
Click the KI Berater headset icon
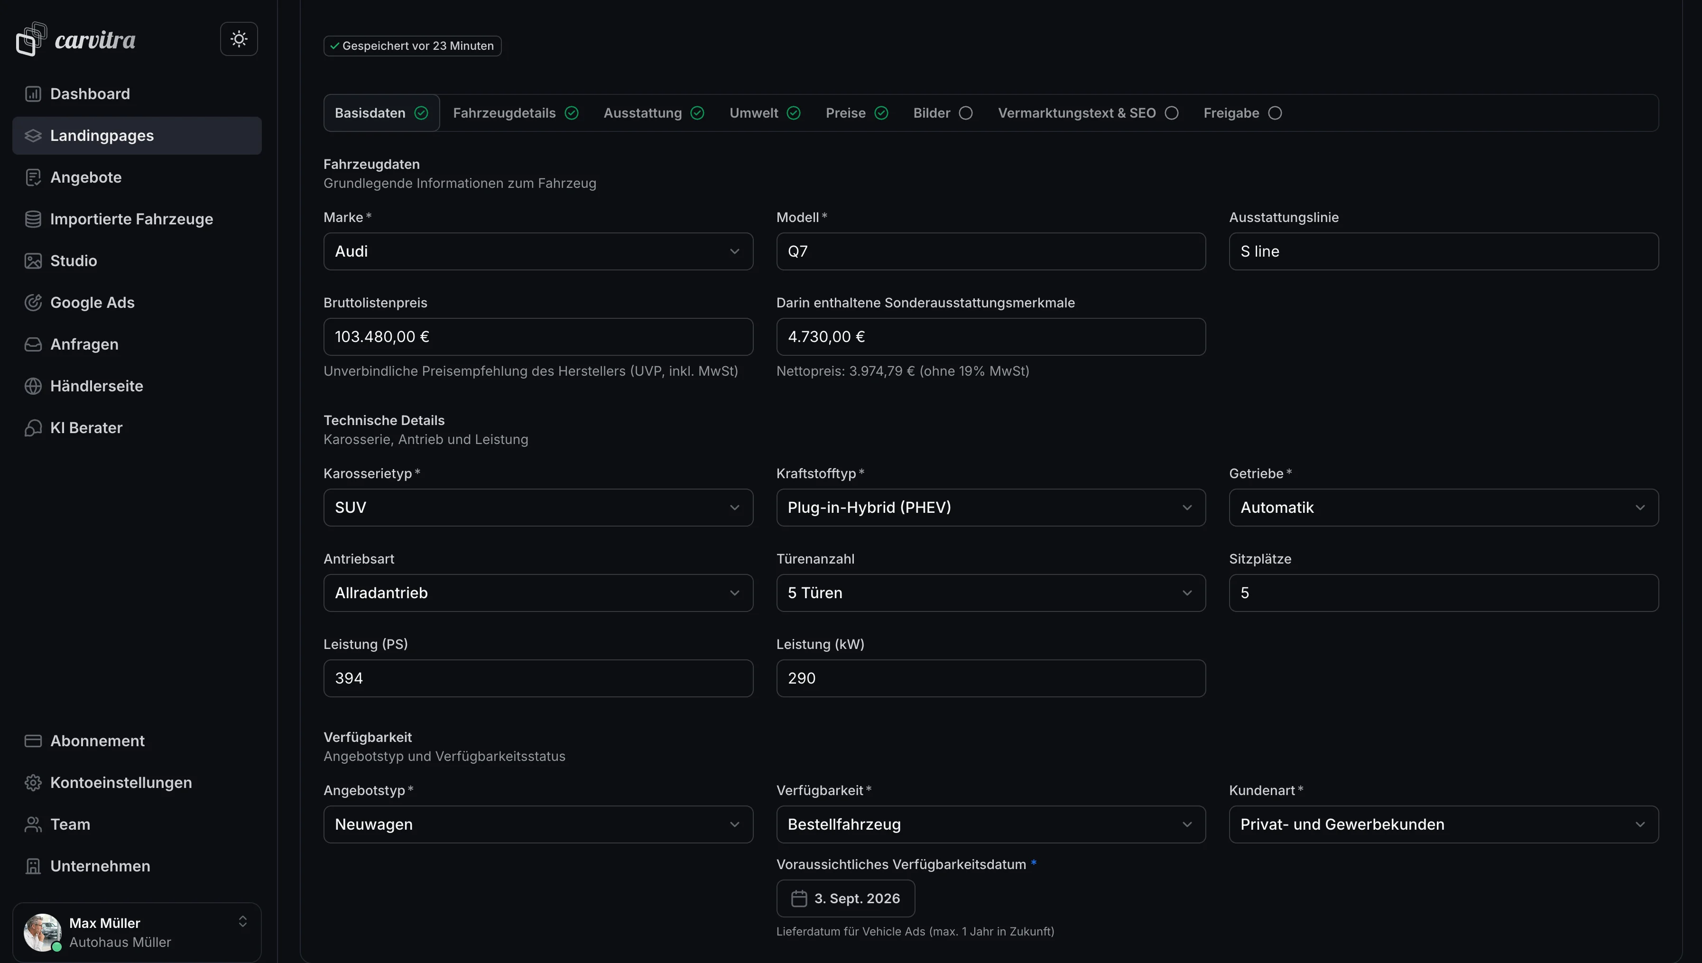tap(33, 428)
